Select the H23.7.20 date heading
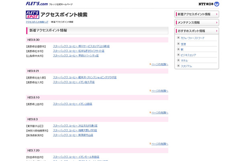Screen dimensions: 245x161 pos(33,151)
